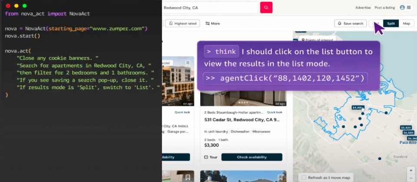Bookmark the house photo listing in bottom row
Screen dimensions: 417x182
pos(280,177)
